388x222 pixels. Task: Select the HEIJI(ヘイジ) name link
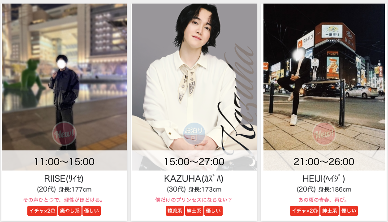tap(323, 179)
